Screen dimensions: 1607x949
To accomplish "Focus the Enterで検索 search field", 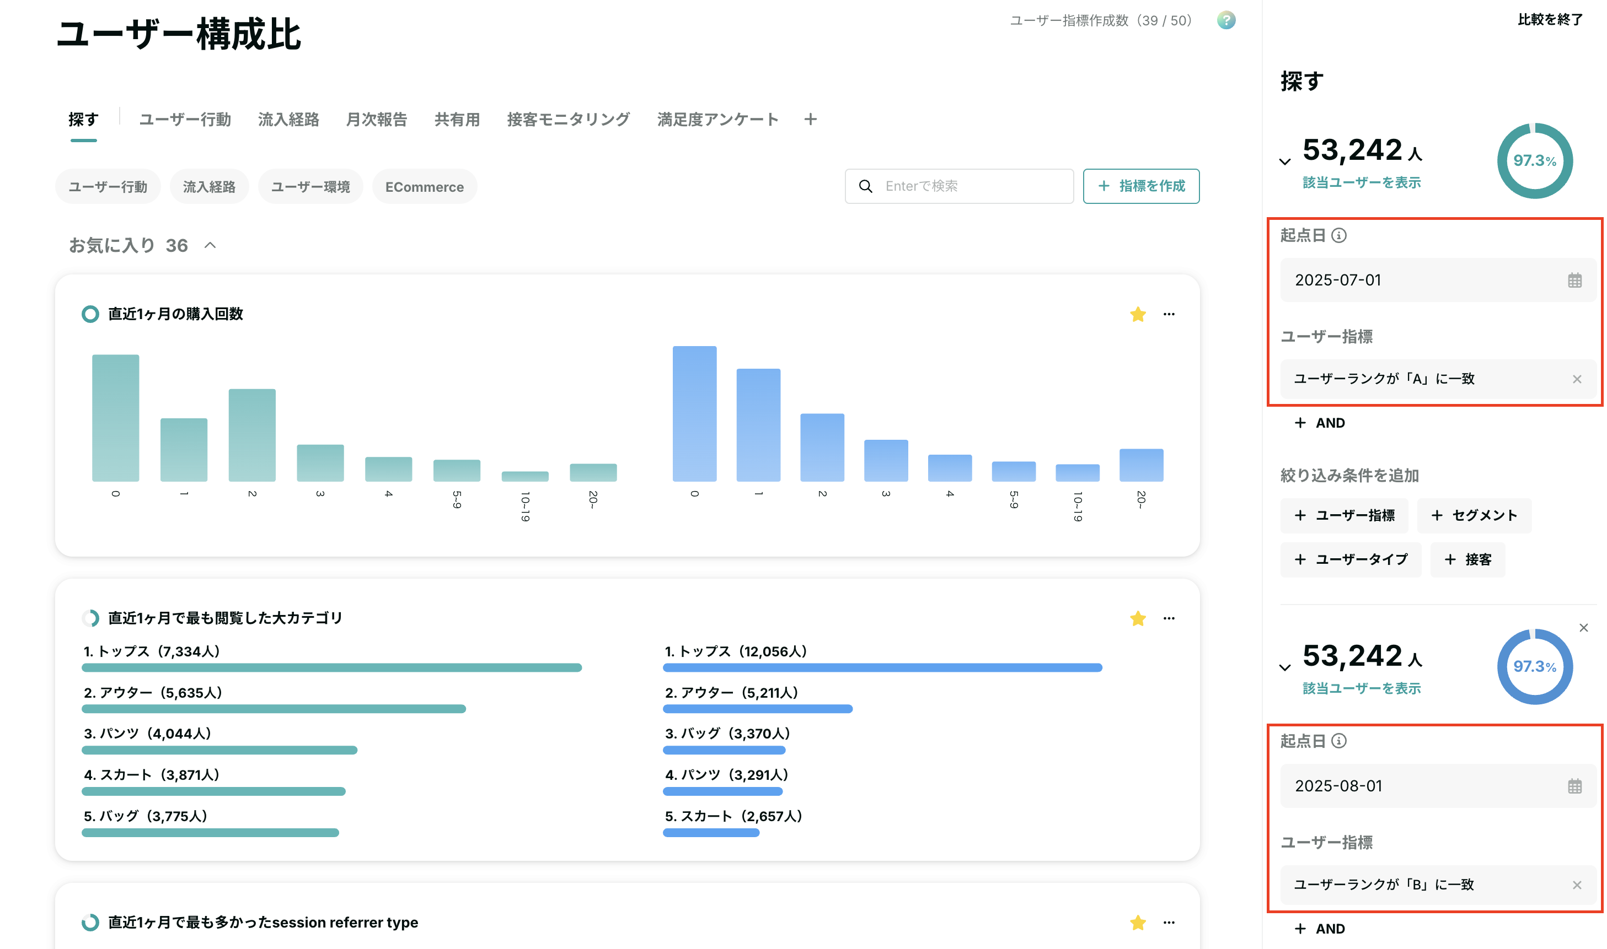I will [959, 186].
